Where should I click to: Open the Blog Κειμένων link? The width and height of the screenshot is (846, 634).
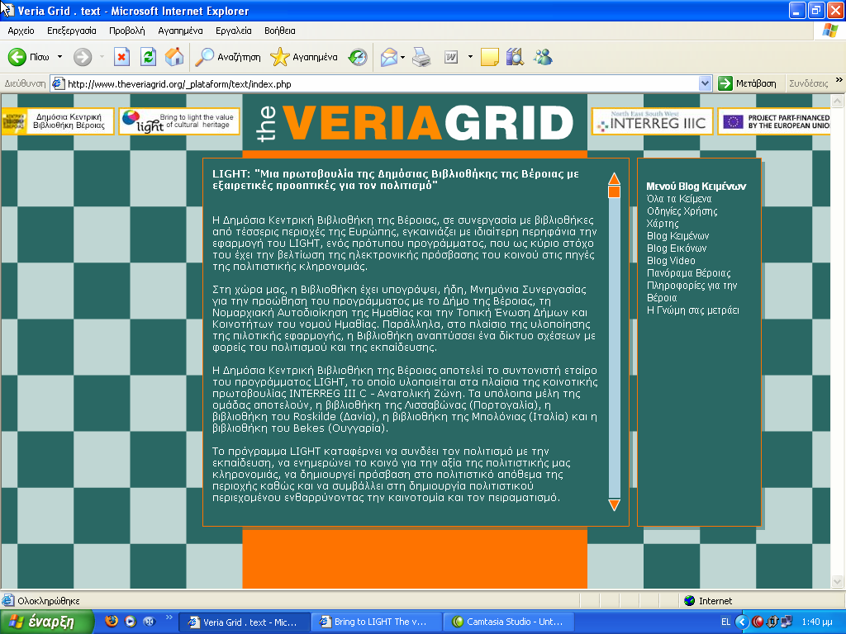[x=677, y=236]
